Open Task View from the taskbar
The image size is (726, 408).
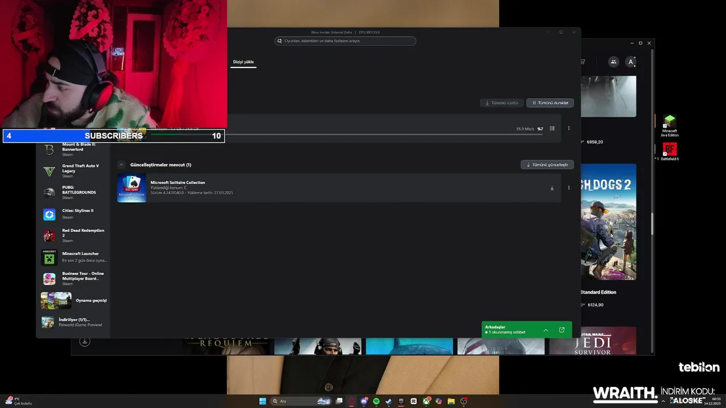pos(339,401)
